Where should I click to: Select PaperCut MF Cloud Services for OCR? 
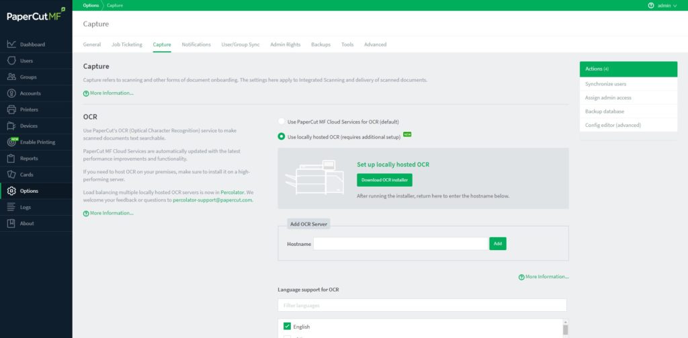282,122
